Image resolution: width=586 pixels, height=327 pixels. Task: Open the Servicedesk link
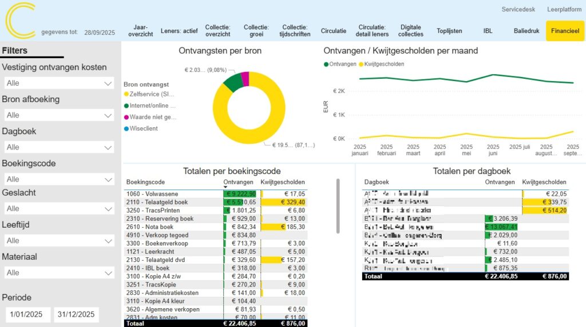point(518,10)
